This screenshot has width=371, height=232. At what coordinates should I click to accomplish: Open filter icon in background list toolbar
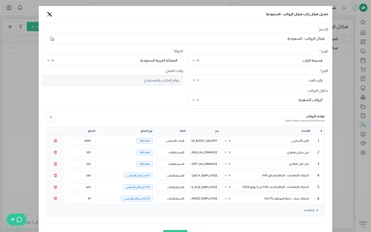point(21,27)
